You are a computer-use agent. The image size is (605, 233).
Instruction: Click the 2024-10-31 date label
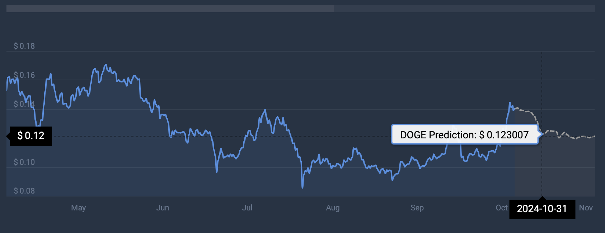point(542,209)
